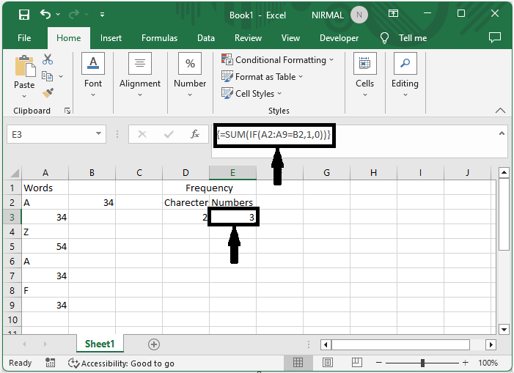Click the Select All corner triangle

coord(13,173)
